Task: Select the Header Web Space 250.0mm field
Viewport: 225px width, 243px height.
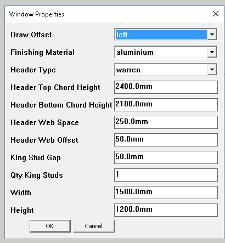Action: 166,122
